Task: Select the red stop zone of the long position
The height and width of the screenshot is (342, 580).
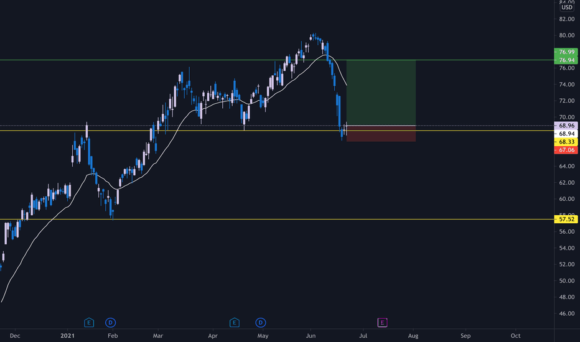Action: coord(381,134)
